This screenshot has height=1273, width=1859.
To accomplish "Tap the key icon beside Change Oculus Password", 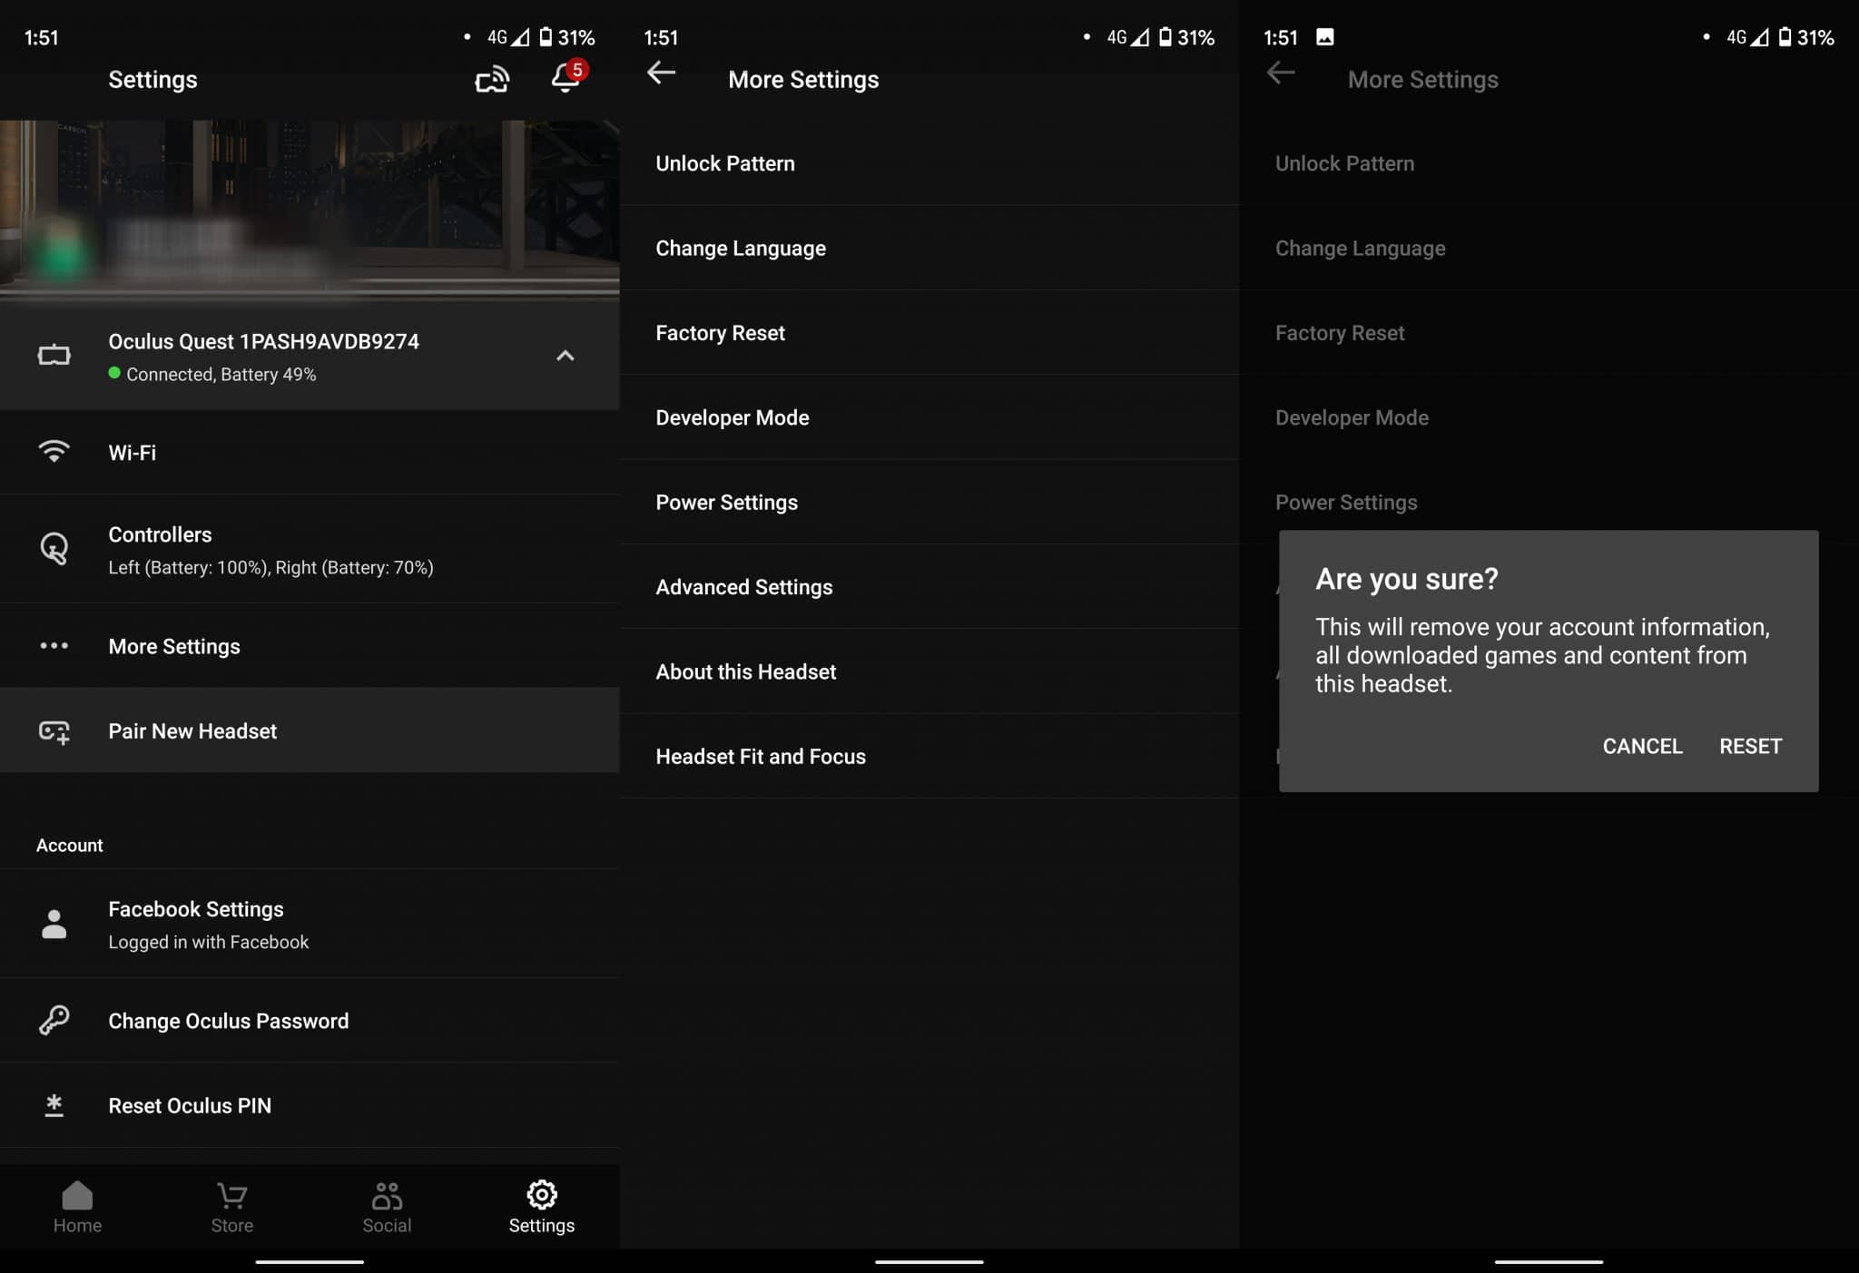I will (54, 1020).
